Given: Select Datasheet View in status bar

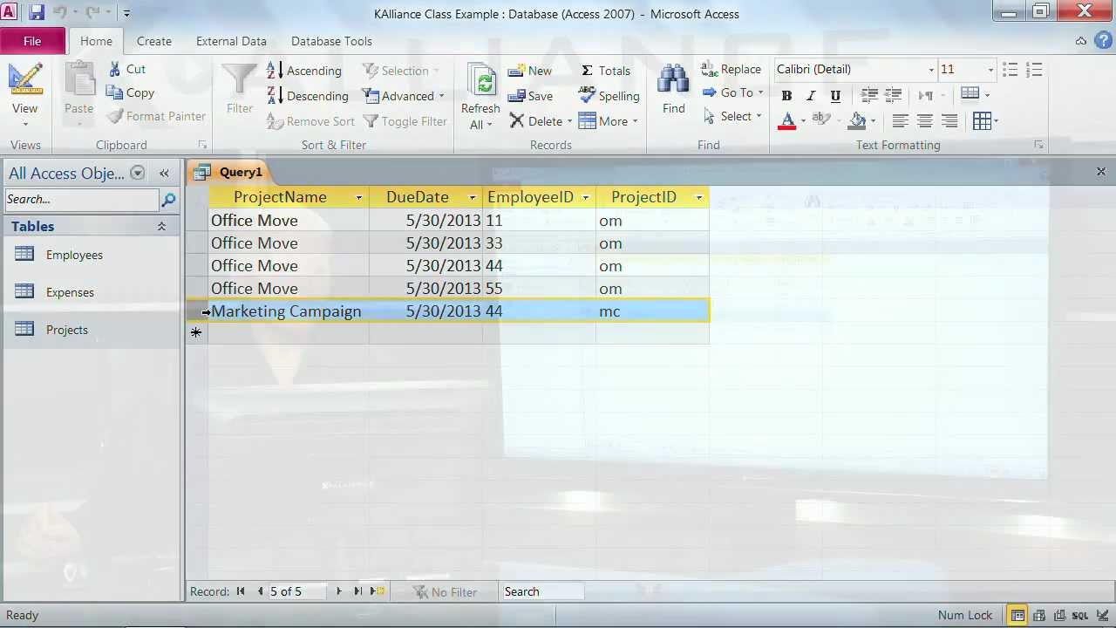Looking at the screenshot, I should [x=1017, y=615].
